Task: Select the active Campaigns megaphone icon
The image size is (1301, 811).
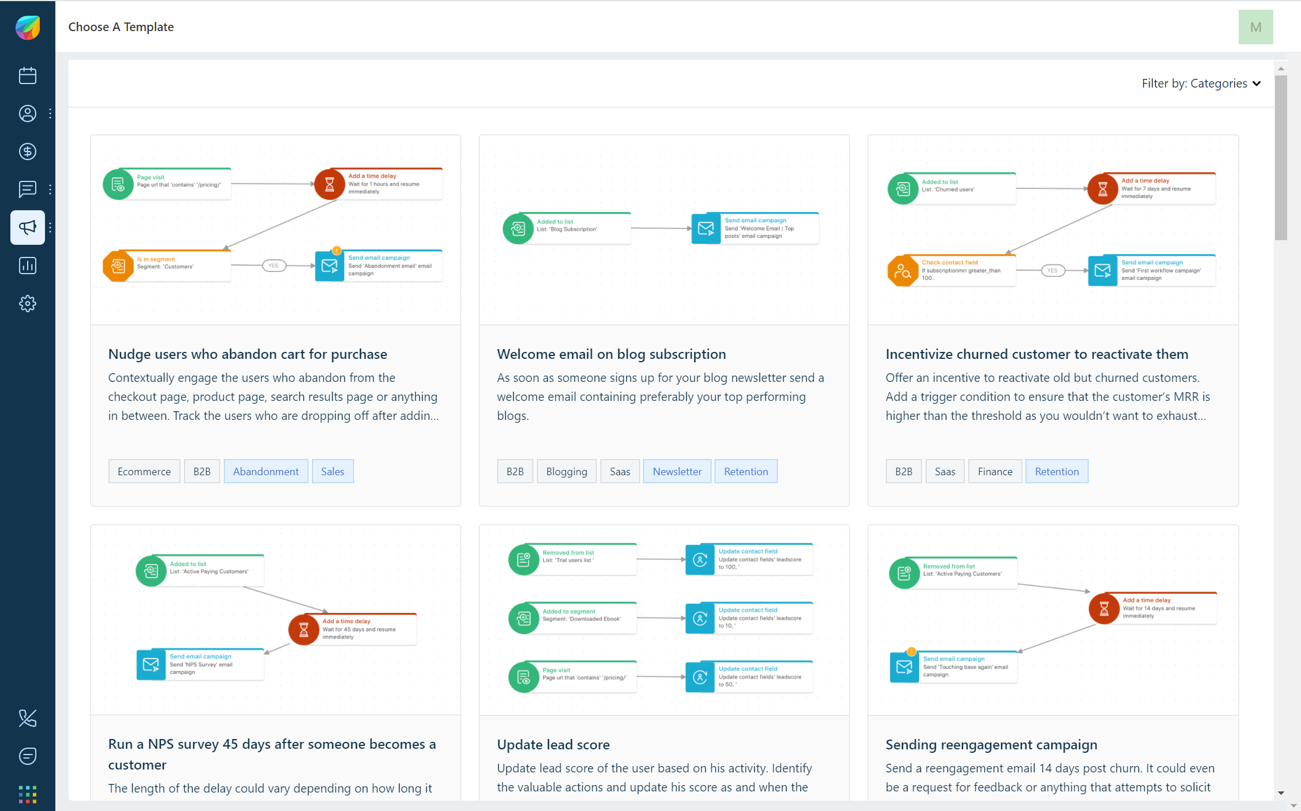Action: click(x=27, y=227)
